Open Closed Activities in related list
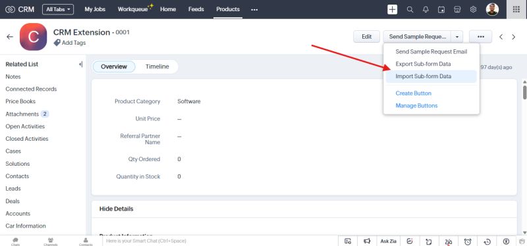 (x=27, y=139)
